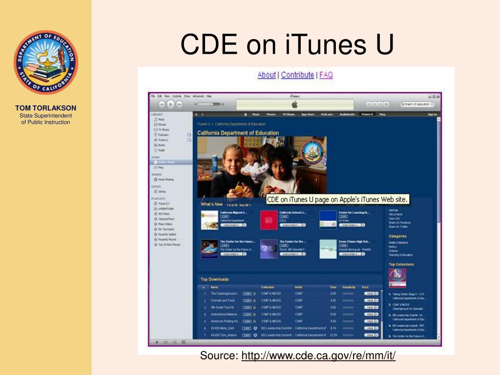This screenshot has width=500, height=375.
Task: Click the Home icon in store navigation
Action: [246, 114]
